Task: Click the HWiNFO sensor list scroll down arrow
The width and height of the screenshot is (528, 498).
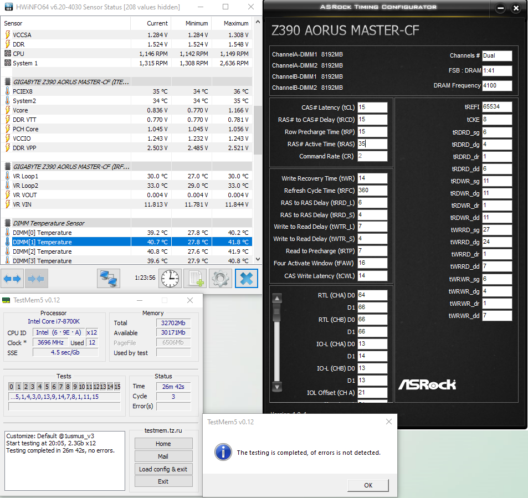Action: [258, 259]
